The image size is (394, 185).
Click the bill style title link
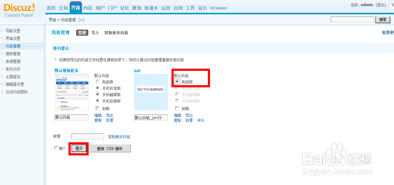click(137, 71)
